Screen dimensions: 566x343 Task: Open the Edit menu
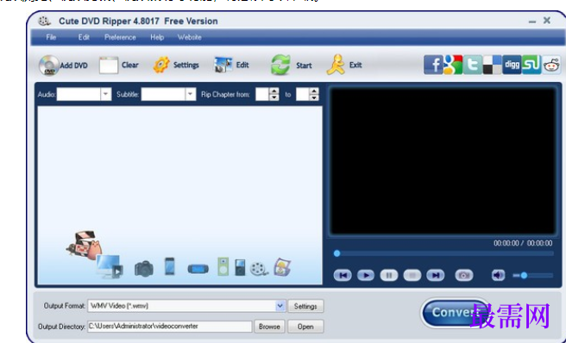[84, 37]
